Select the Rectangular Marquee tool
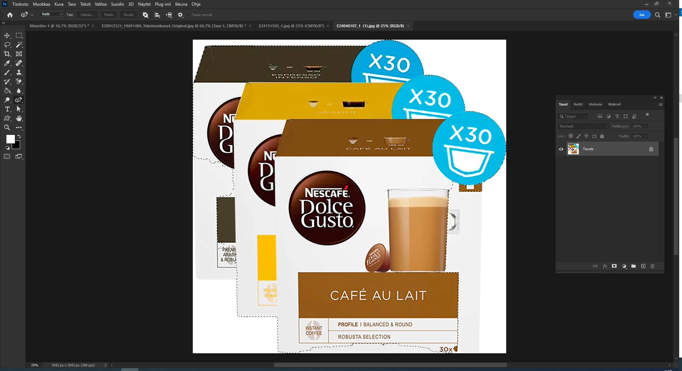Viewport: 682px width, 371px height. (19, 35)
